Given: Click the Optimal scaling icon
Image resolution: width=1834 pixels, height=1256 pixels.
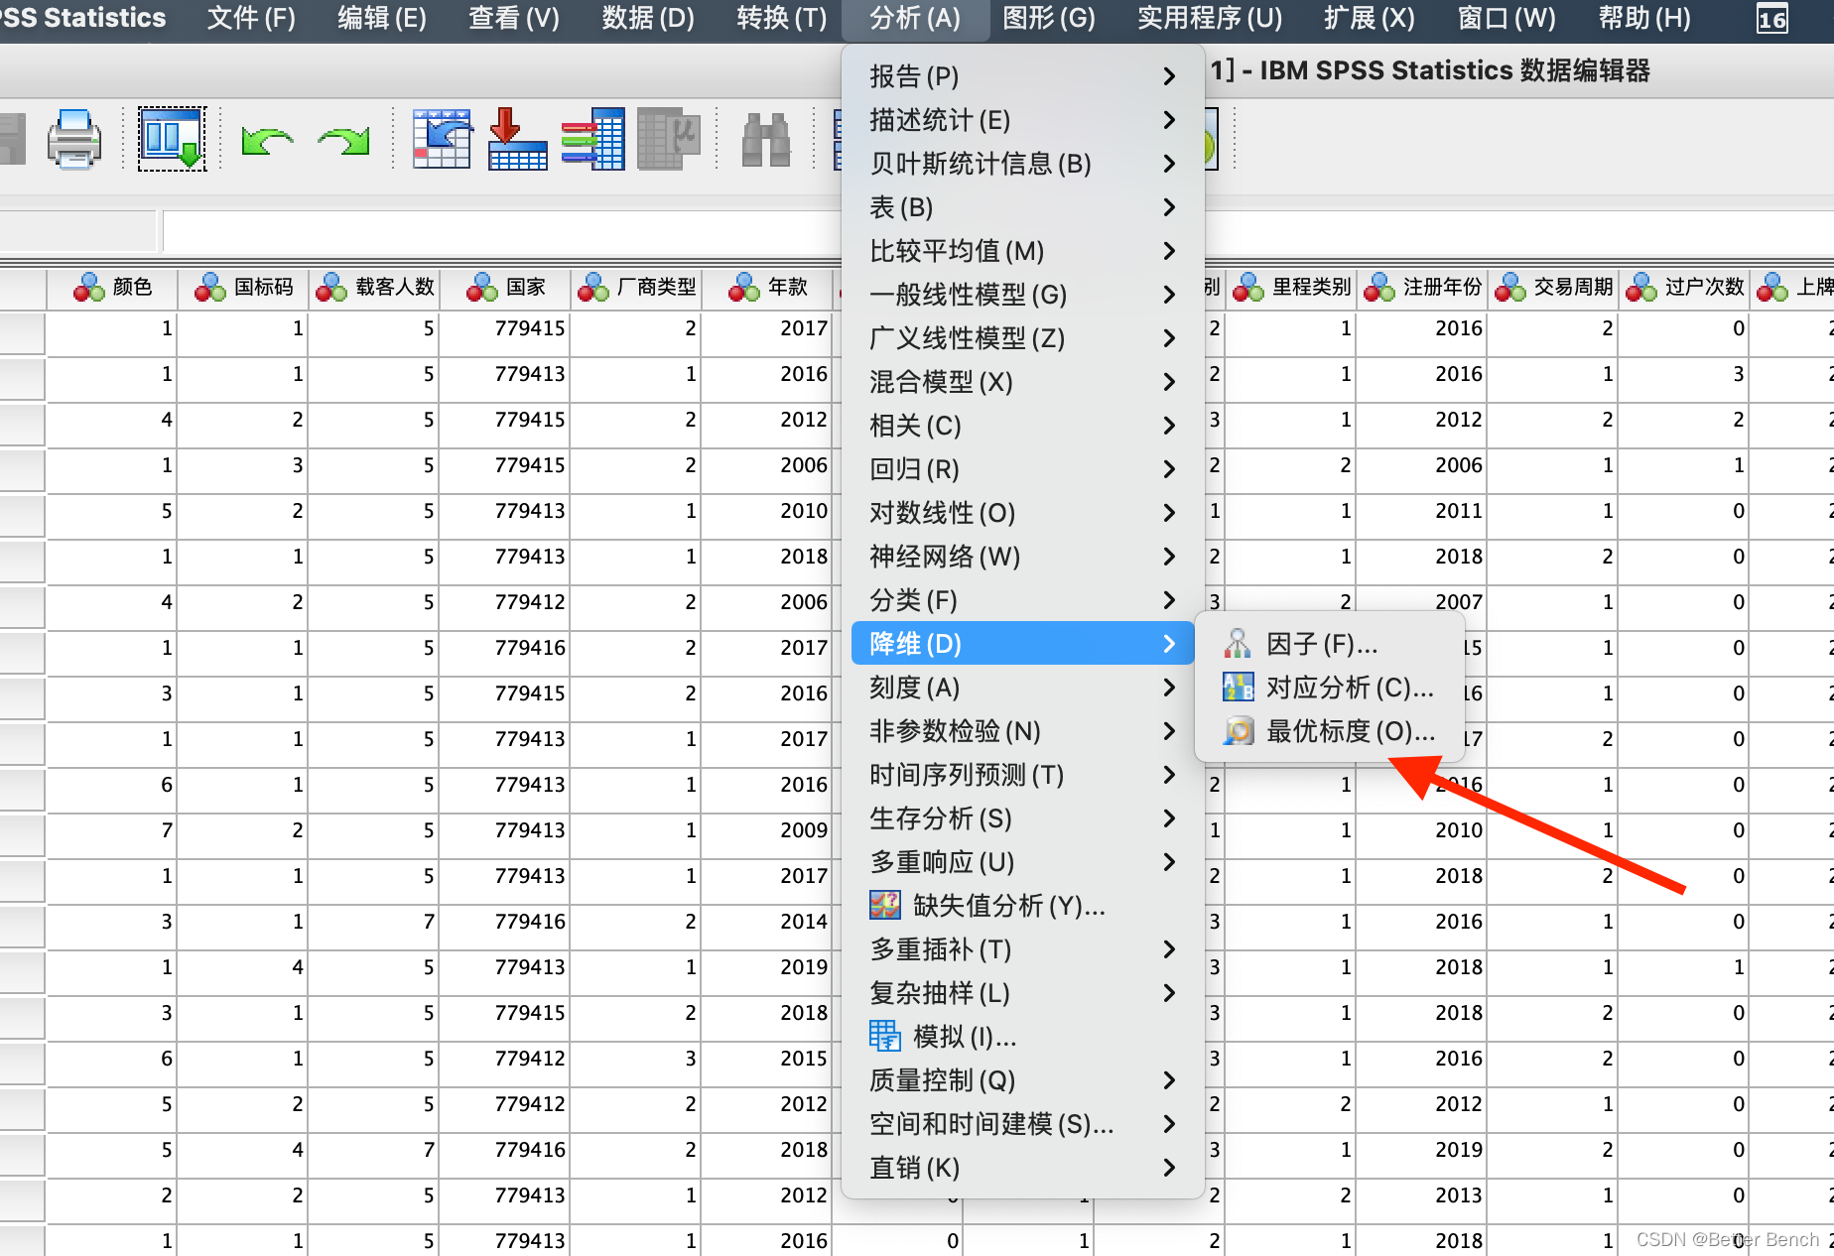Looking at the screenshot, I should tap(1238, 731).
